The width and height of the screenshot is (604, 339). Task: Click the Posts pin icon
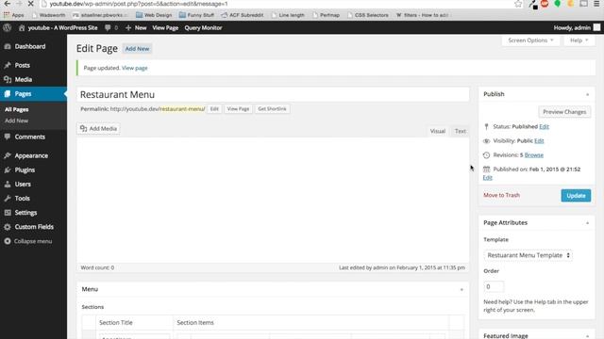click(x=8, y=65)
